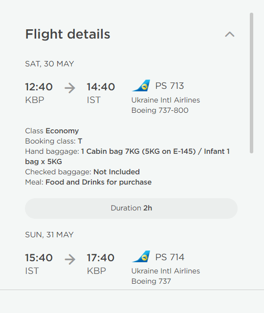The height and width of the screenshot is (313, 264).
Task: Click the arrow between 15:40 and 17:40
Action: point(70,259)
